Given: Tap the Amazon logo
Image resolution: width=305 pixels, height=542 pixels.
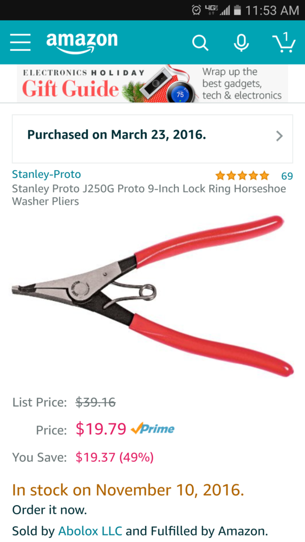Looking at the screenshot, I should 82,43.
